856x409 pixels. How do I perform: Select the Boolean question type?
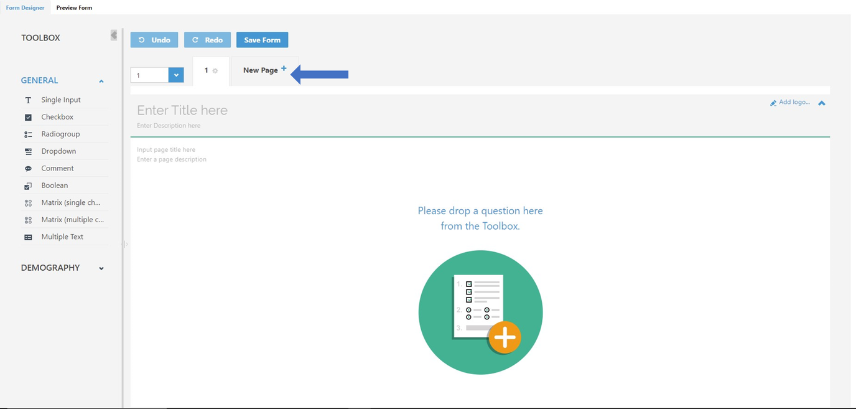55,185
